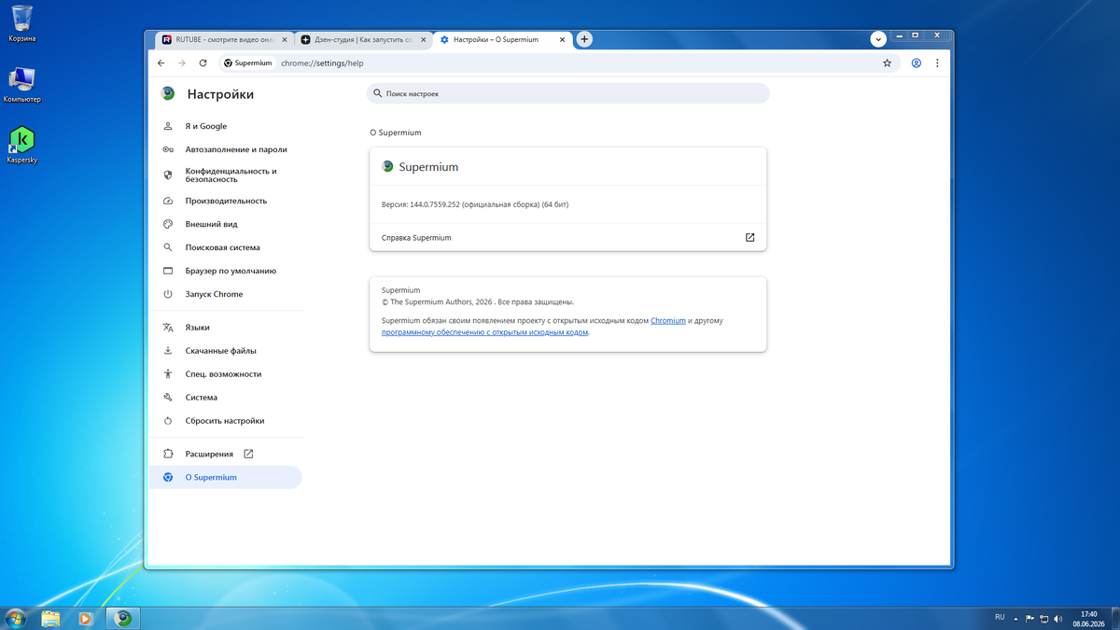Screen dimensions: 1120x630
Task: Open the Windows Start button
Action: 15,619
